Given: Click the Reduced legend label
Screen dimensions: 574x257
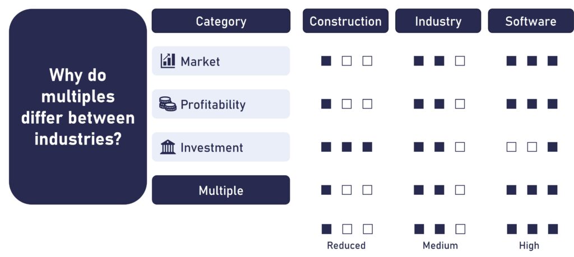Looking at the screenshot, I should [346, 246].
